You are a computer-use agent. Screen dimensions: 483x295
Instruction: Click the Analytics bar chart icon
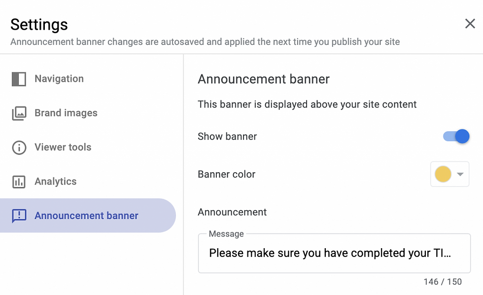pyautogui.click(x=19, y=182)
